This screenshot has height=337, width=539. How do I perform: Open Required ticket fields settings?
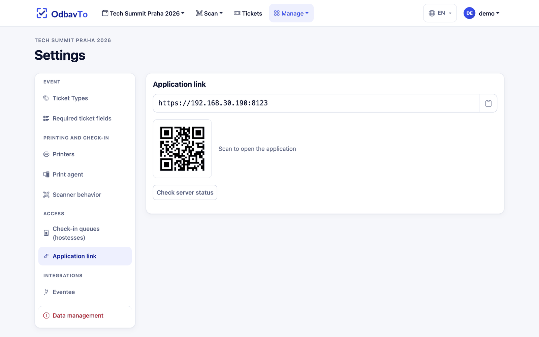(x=85, y=118)
